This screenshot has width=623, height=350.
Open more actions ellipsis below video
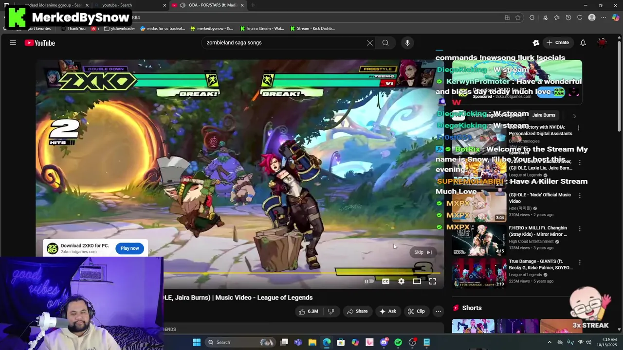438,311
